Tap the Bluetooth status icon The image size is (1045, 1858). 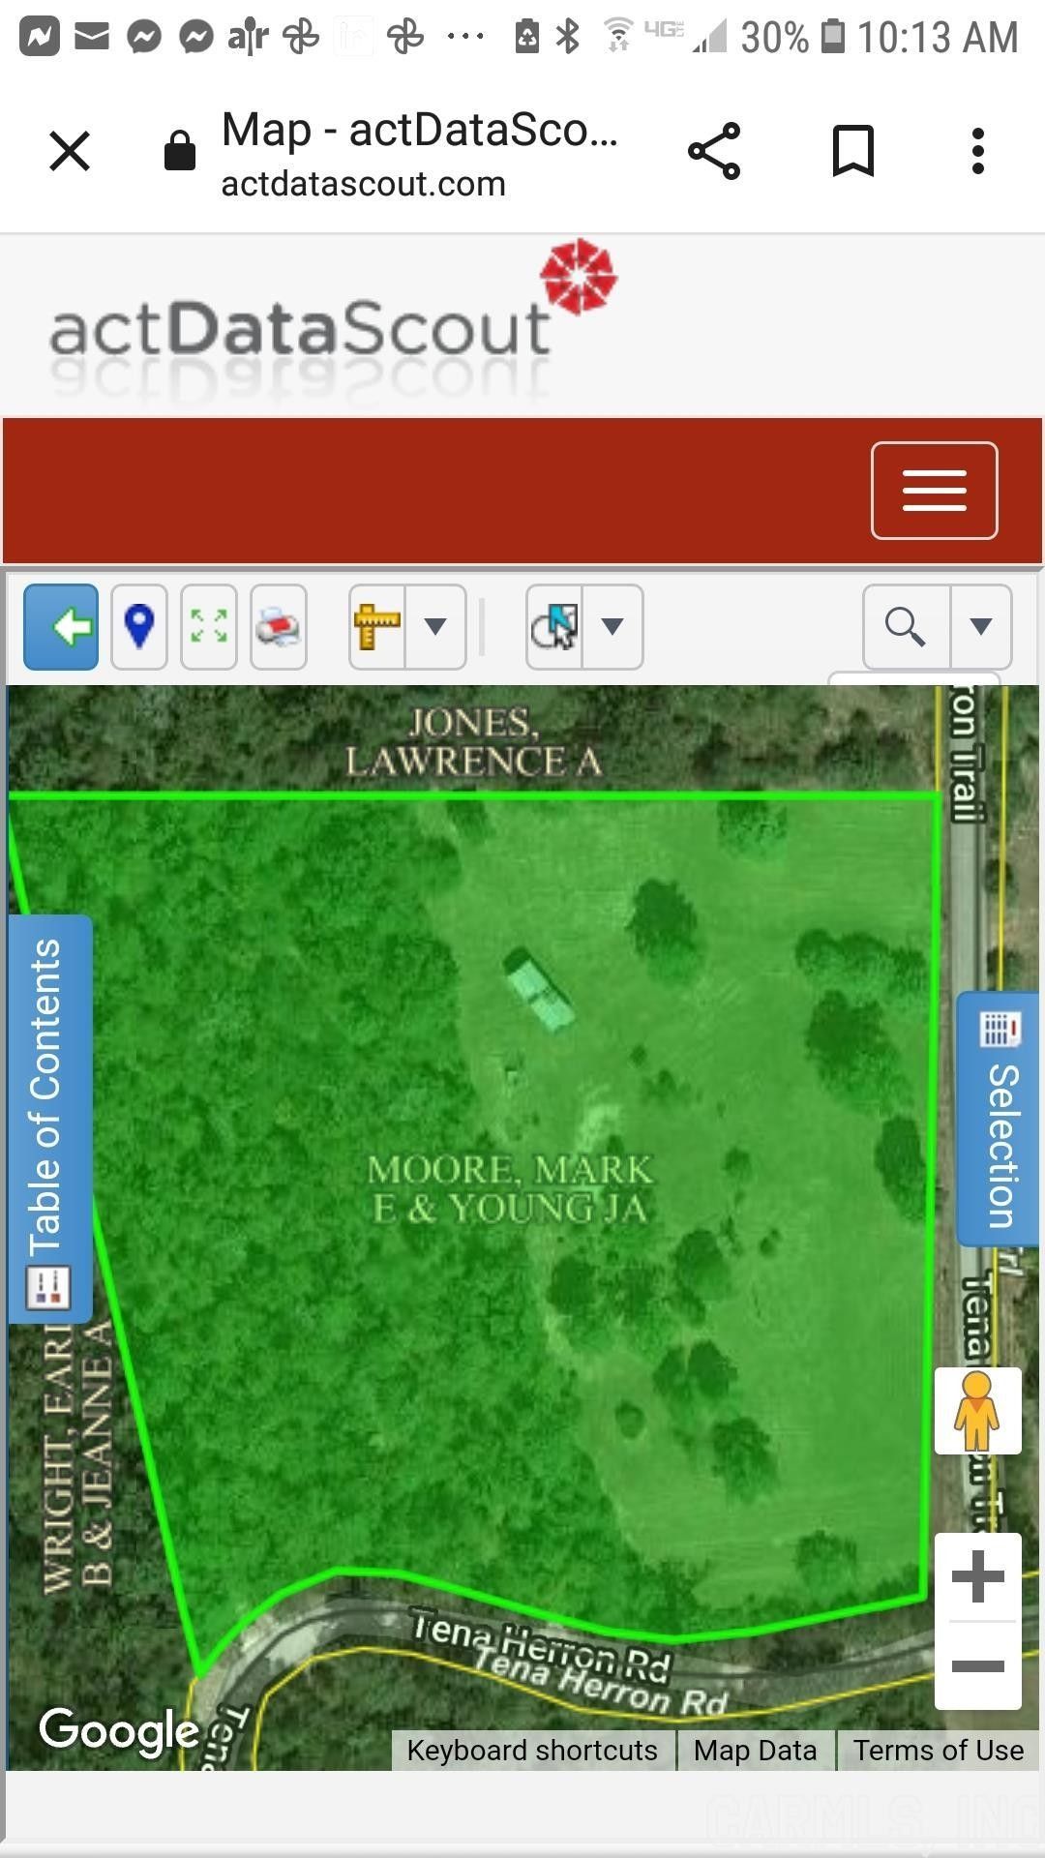click(568, 37)
